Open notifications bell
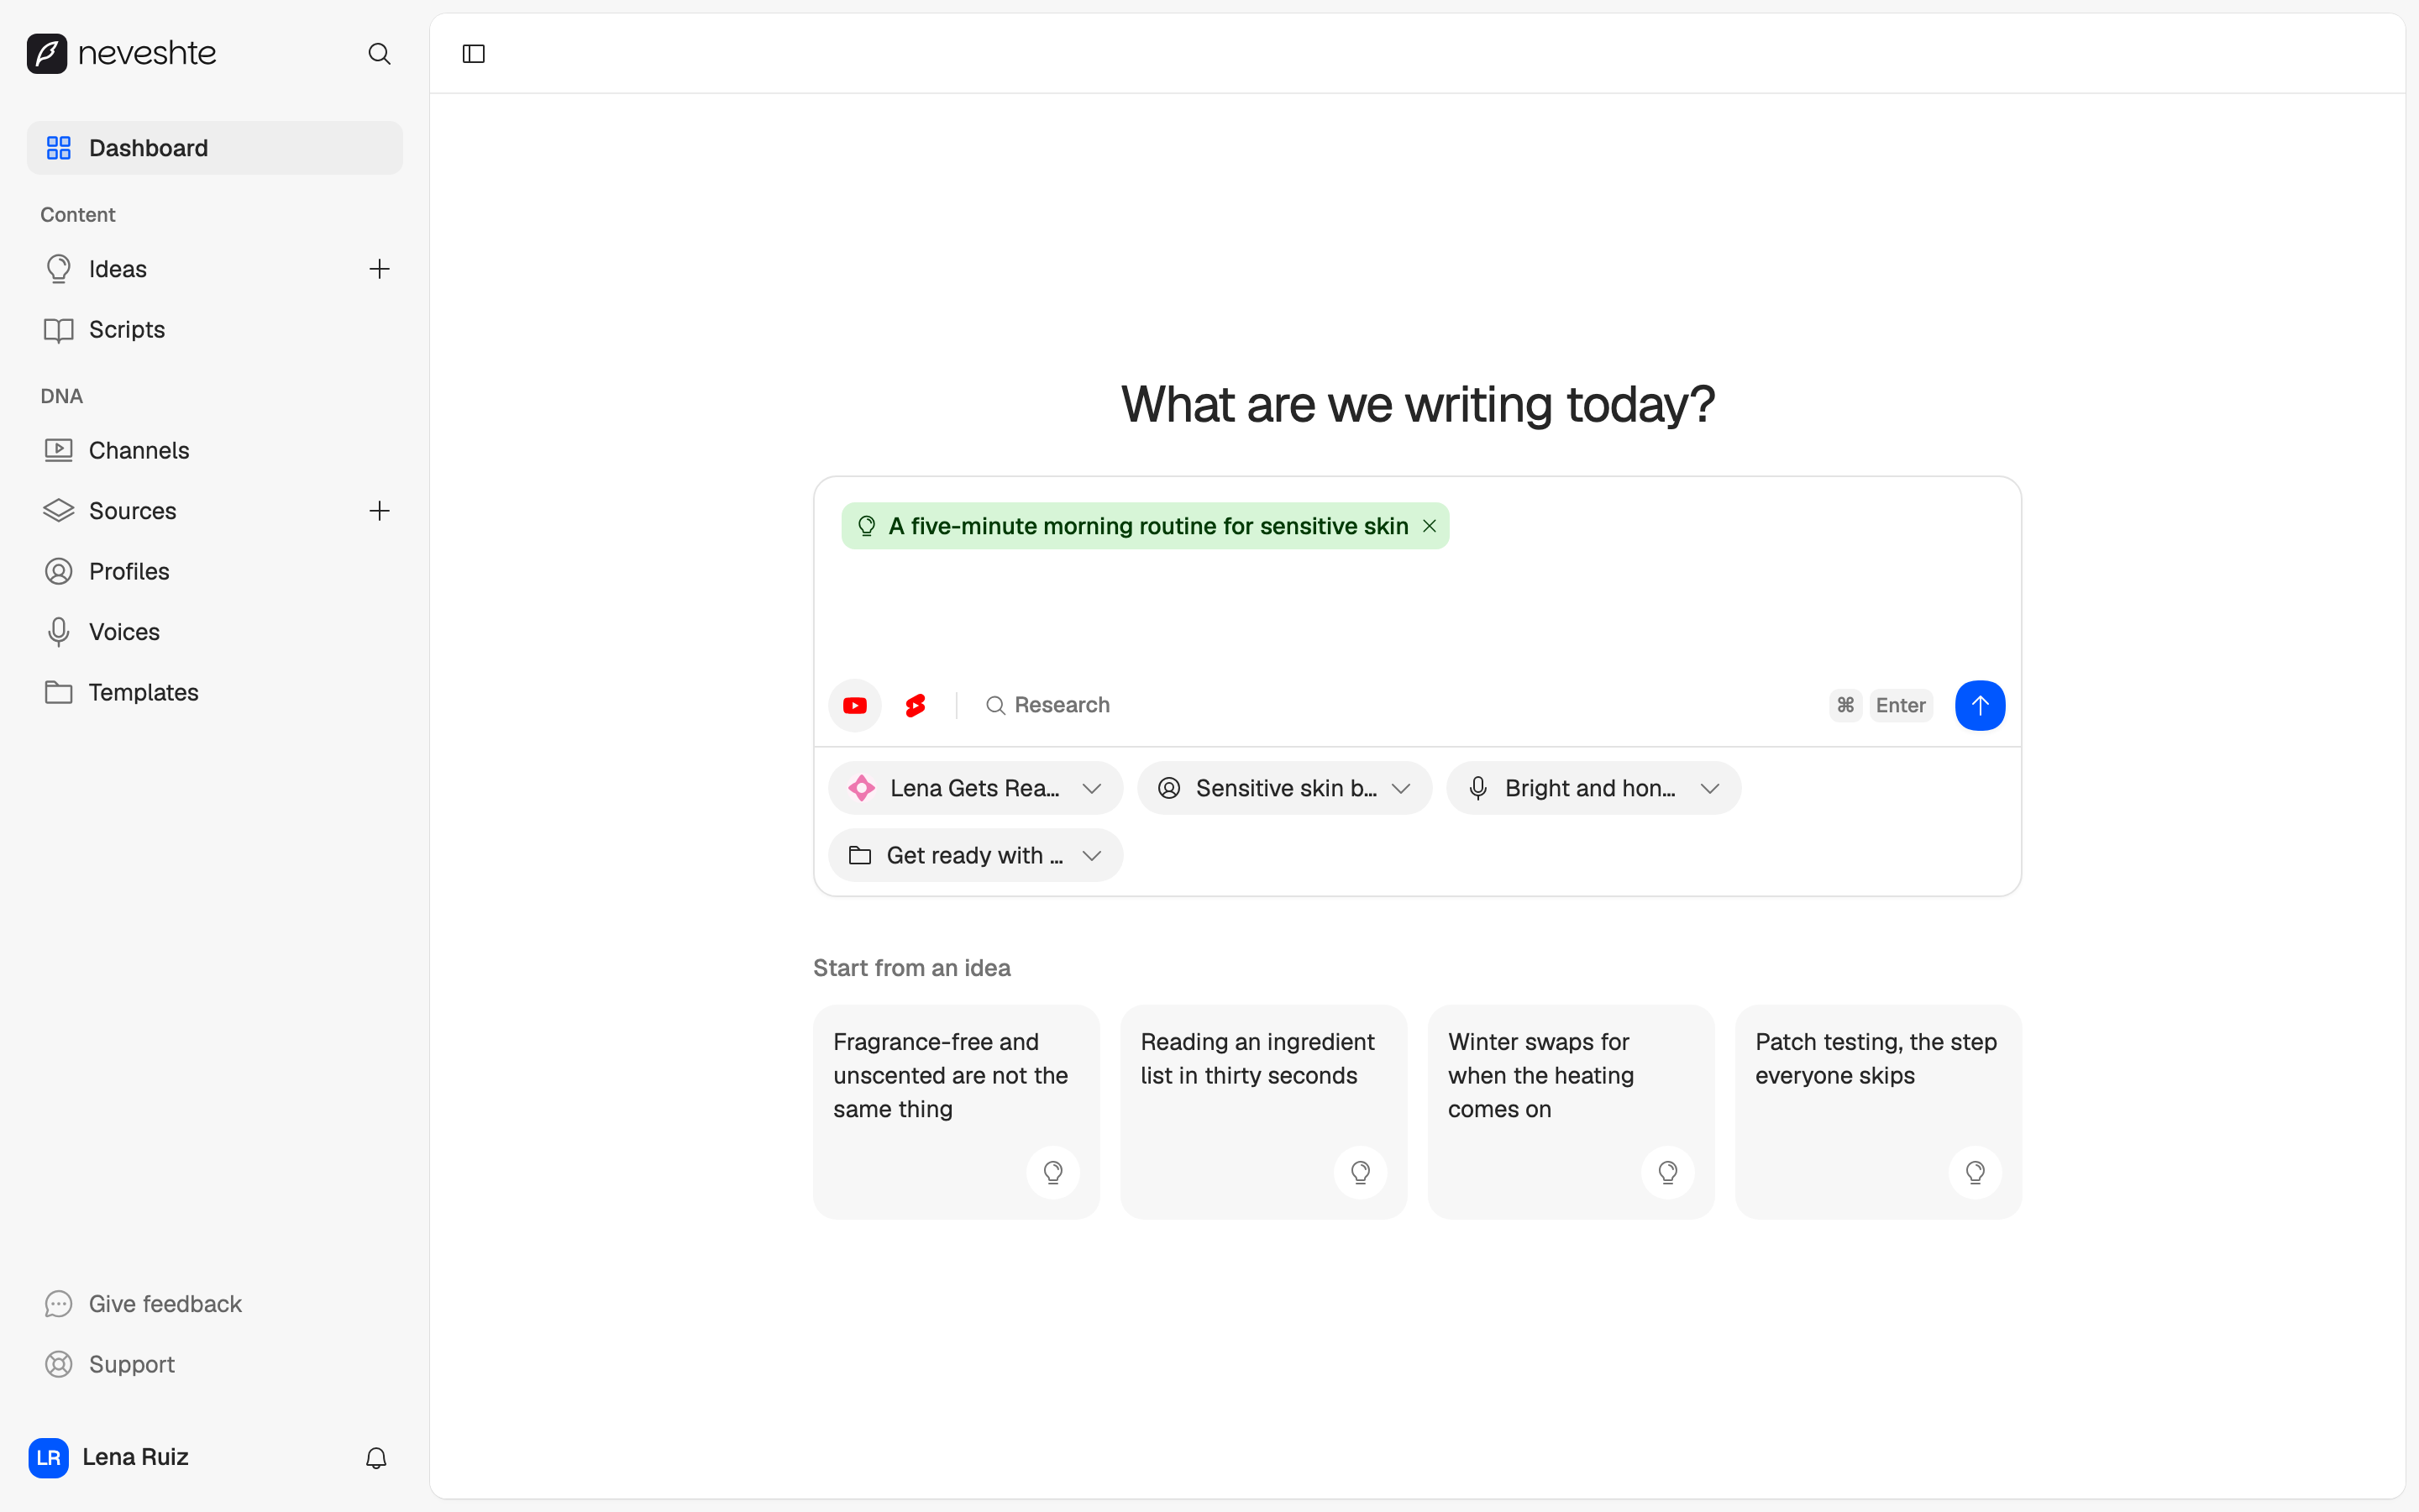The height and width of the screenshot is (1512, 2419). (375, 1458)
